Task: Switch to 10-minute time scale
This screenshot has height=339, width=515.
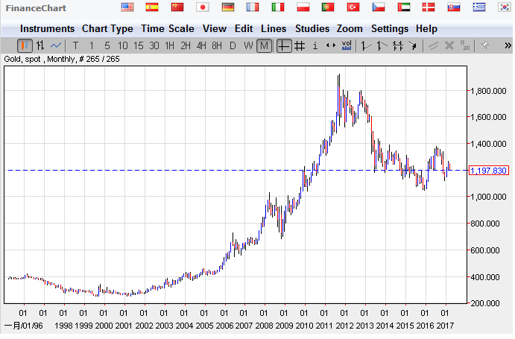Action: click(x=122, y=45)
